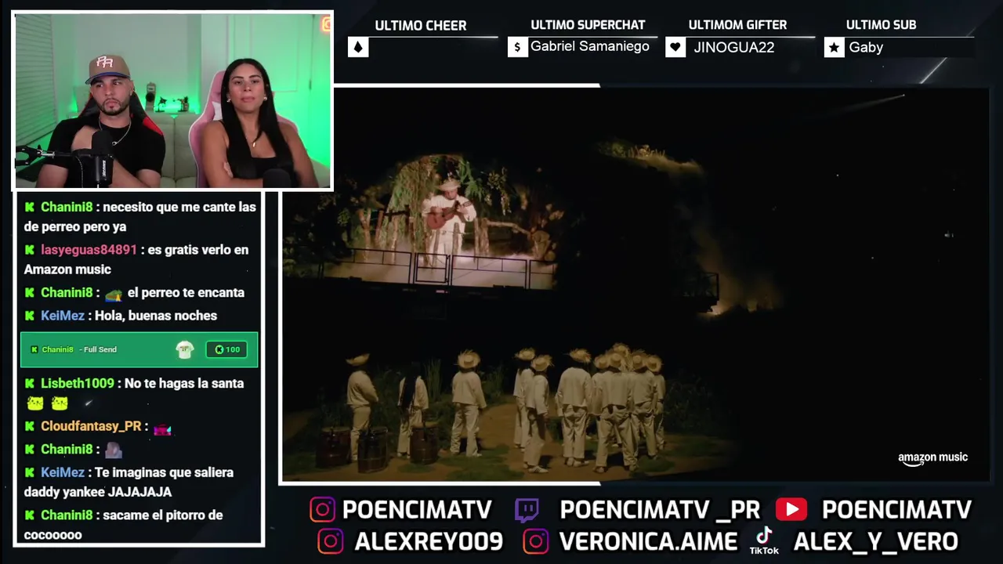This screenshot has height=564, width=1003.
Task: Click emote in Cloudfantasy_PR's message
Action: pyautogui.click(x=162, y=428)
